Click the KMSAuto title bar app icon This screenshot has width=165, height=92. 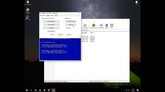coord(40,13)
